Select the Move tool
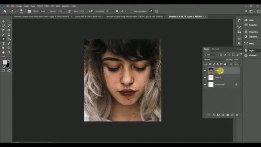Screen dimensions: 261x147 point(3,21)
